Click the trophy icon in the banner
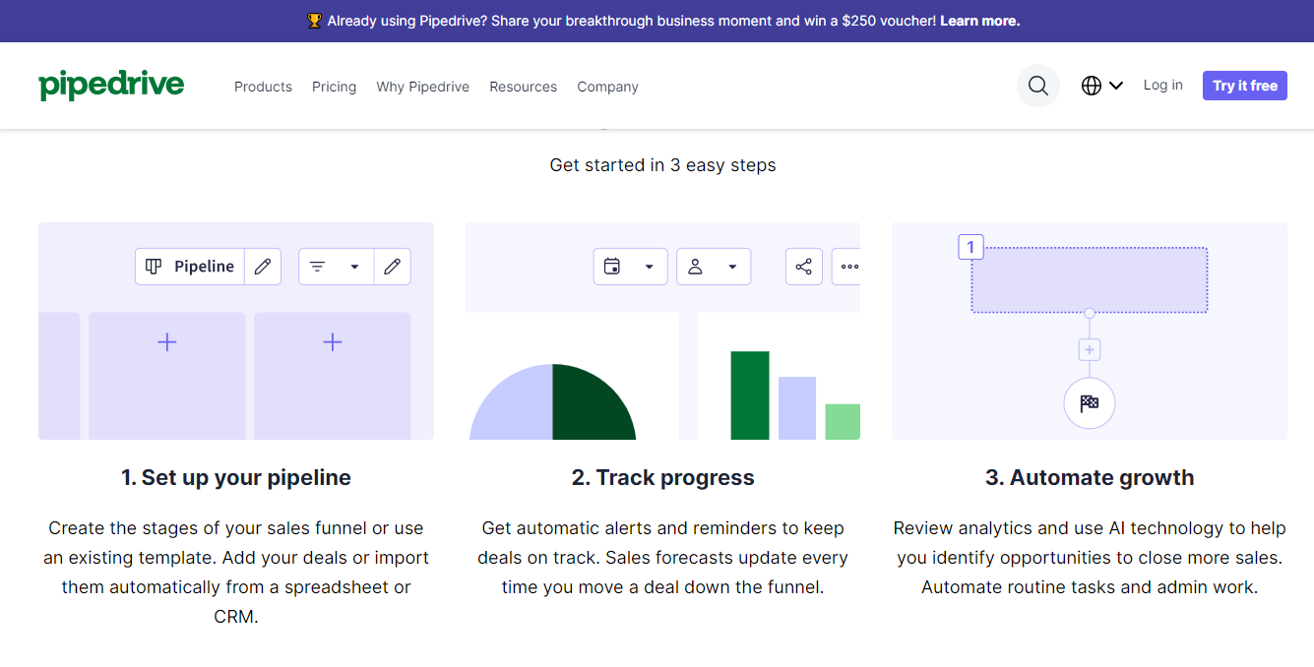Screen dimensions: 1314x667 tap(315, 21)
